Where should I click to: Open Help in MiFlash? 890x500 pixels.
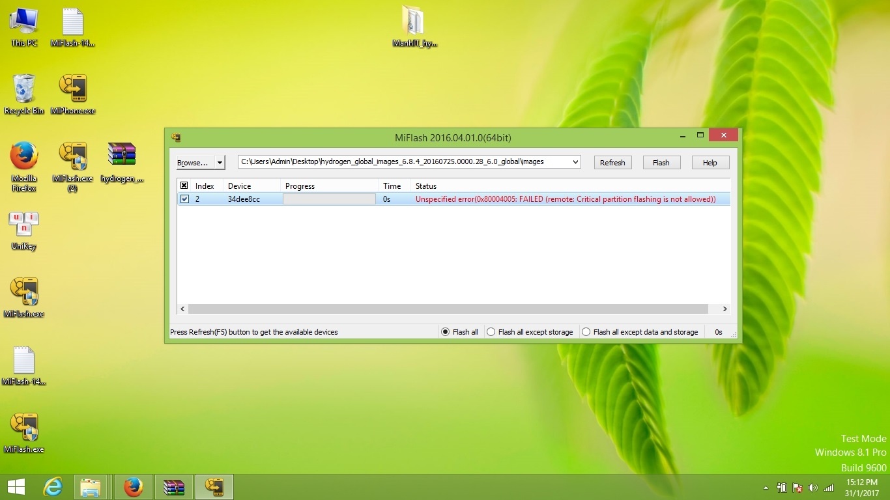coord(710,163)
